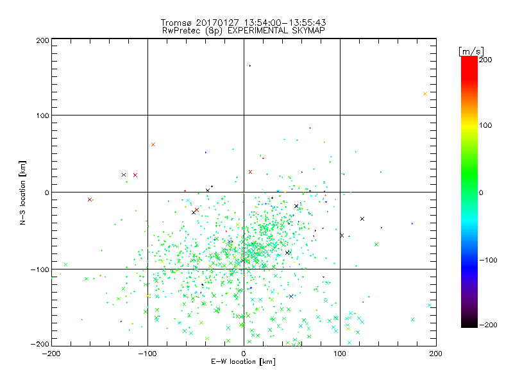Click the x-axis -200 tick label
The width and height of the screenshot is (513, 385).
pos(51,354)
